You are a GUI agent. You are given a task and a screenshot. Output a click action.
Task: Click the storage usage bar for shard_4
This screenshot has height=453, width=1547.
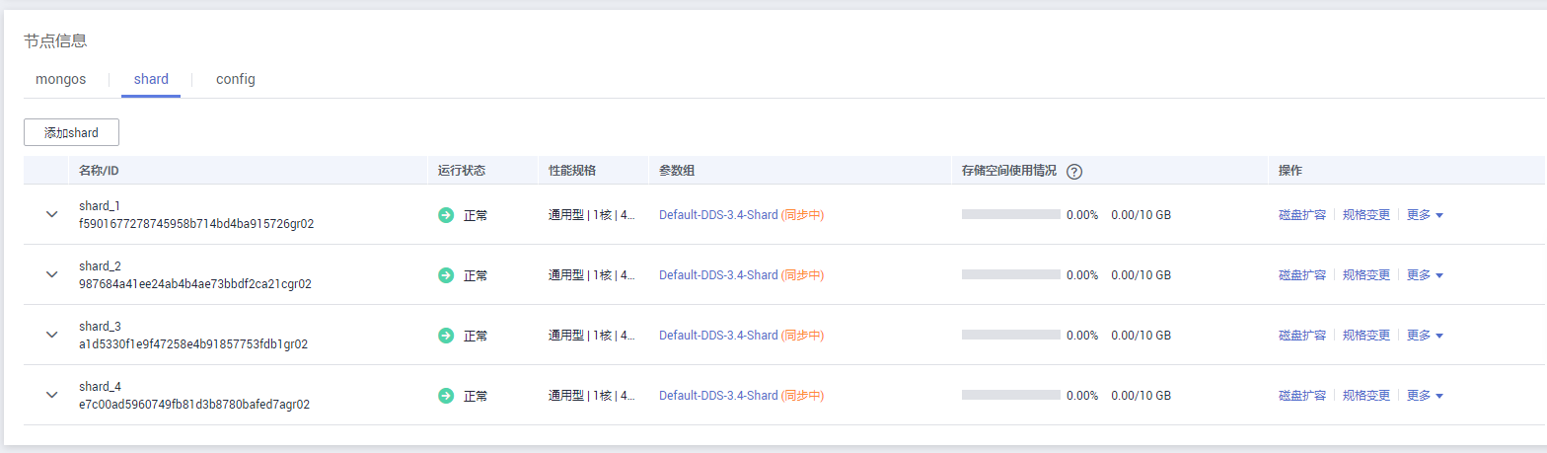pos(1010,396)
